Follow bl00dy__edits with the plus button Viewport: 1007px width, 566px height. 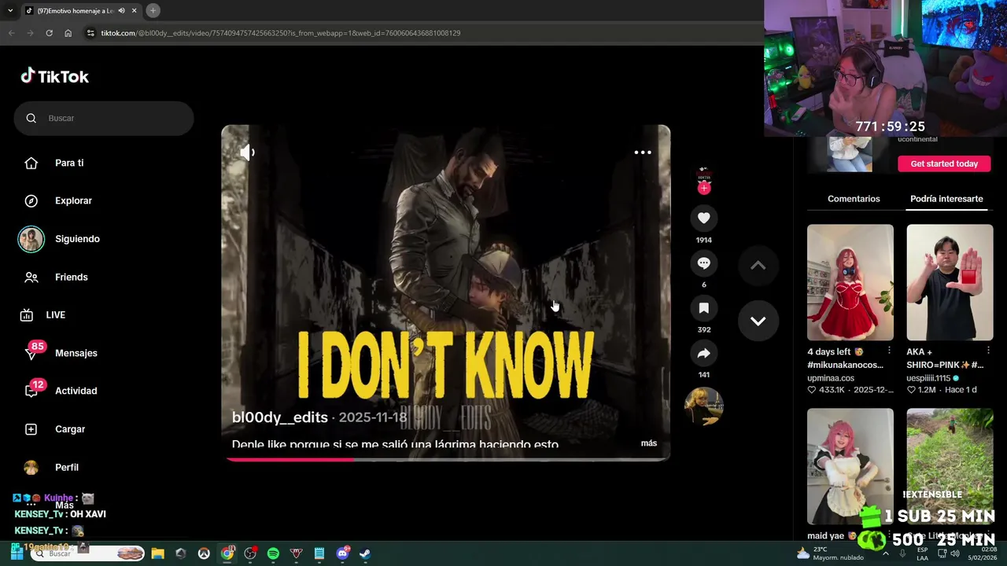click(x=704, y=188)
